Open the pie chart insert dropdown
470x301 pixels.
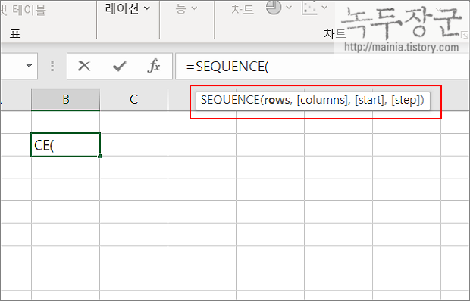coord(289,7)
